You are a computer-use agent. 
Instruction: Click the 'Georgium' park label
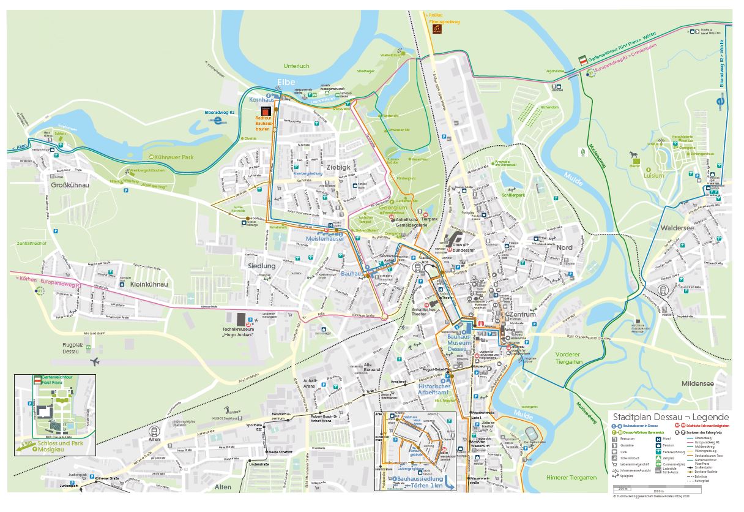[393, 207]
